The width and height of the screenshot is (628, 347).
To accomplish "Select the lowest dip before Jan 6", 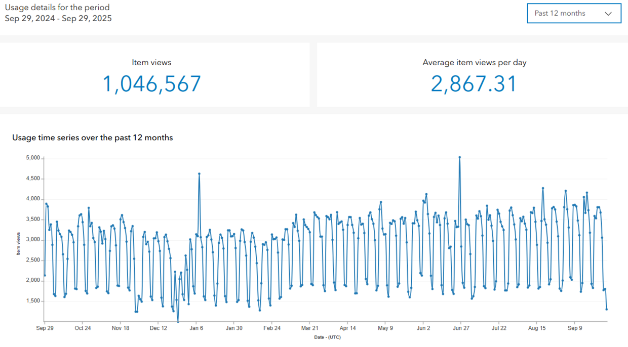I will click(178, 321).
